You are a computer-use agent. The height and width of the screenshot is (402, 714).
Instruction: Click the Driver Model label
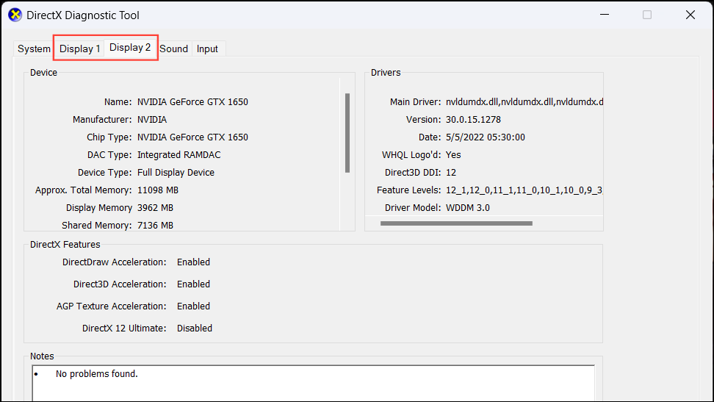point(413,208)
